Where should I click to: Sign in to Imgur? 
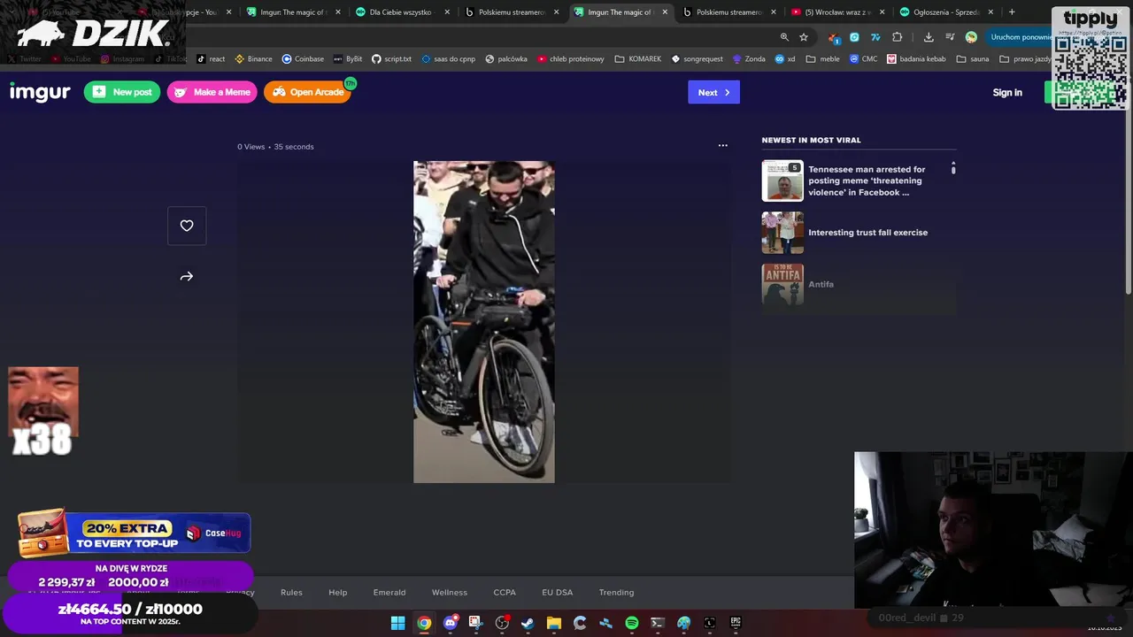(x=1007, y=92)
